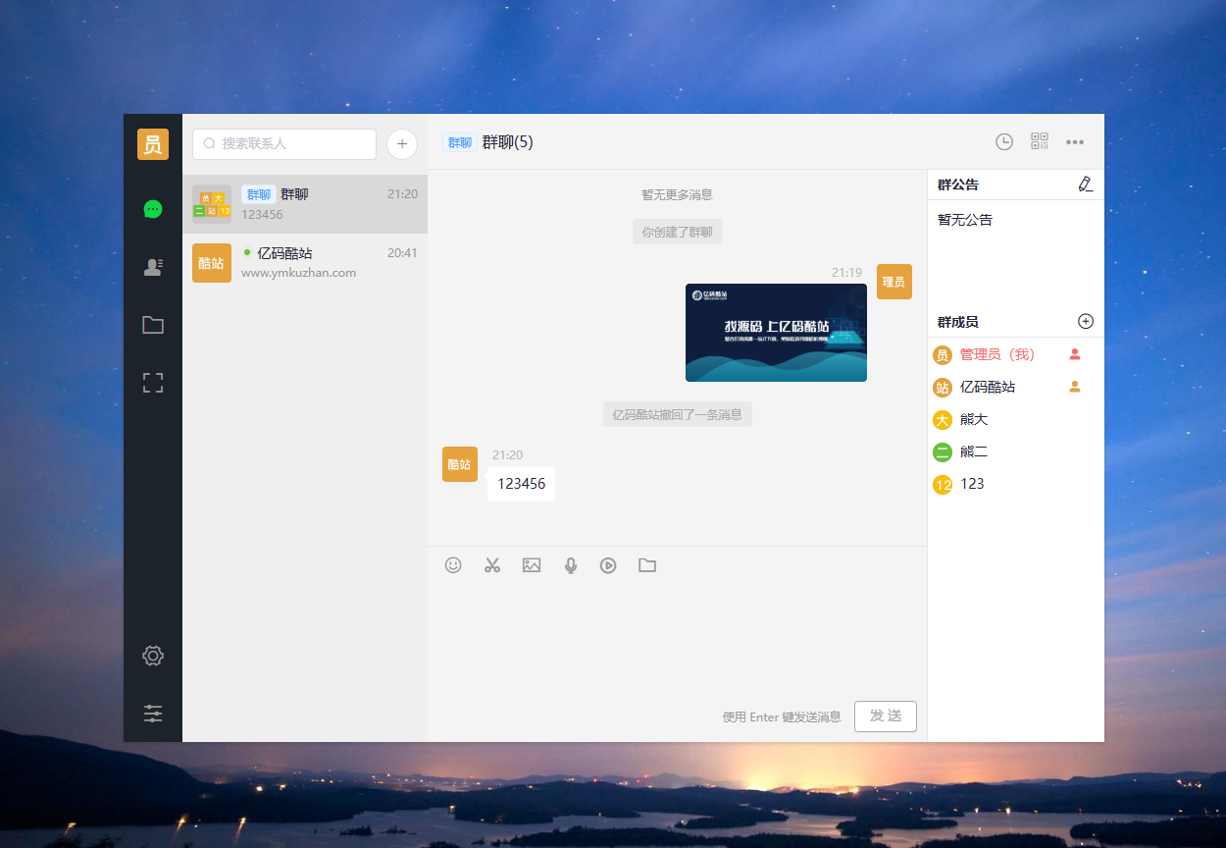Click 搜索联系人 search field

click(x=284, y=143)
